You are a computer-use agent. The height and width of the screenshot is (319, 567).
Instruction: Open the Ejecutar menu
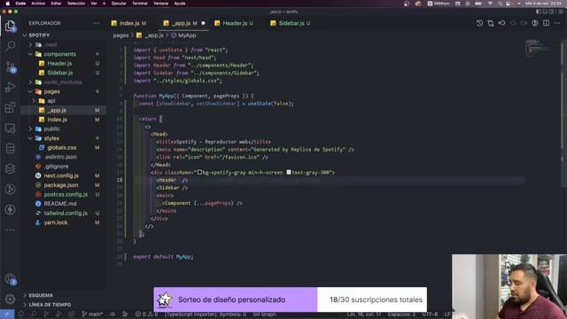pos(119,4)
